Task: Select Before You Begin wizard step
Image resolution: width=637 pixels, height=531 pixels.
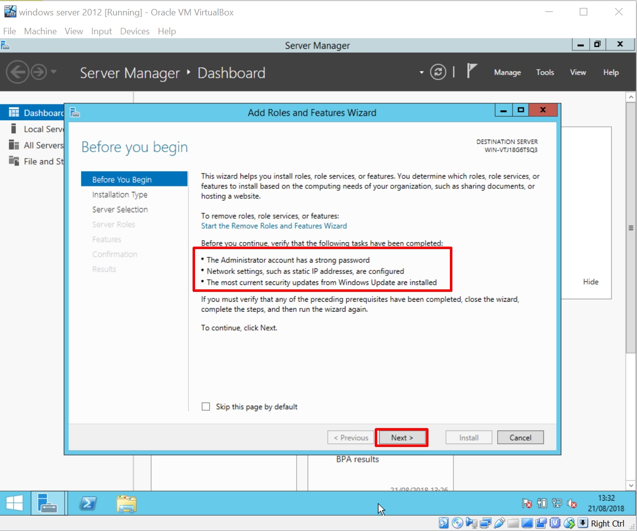Action: (134, 179)
